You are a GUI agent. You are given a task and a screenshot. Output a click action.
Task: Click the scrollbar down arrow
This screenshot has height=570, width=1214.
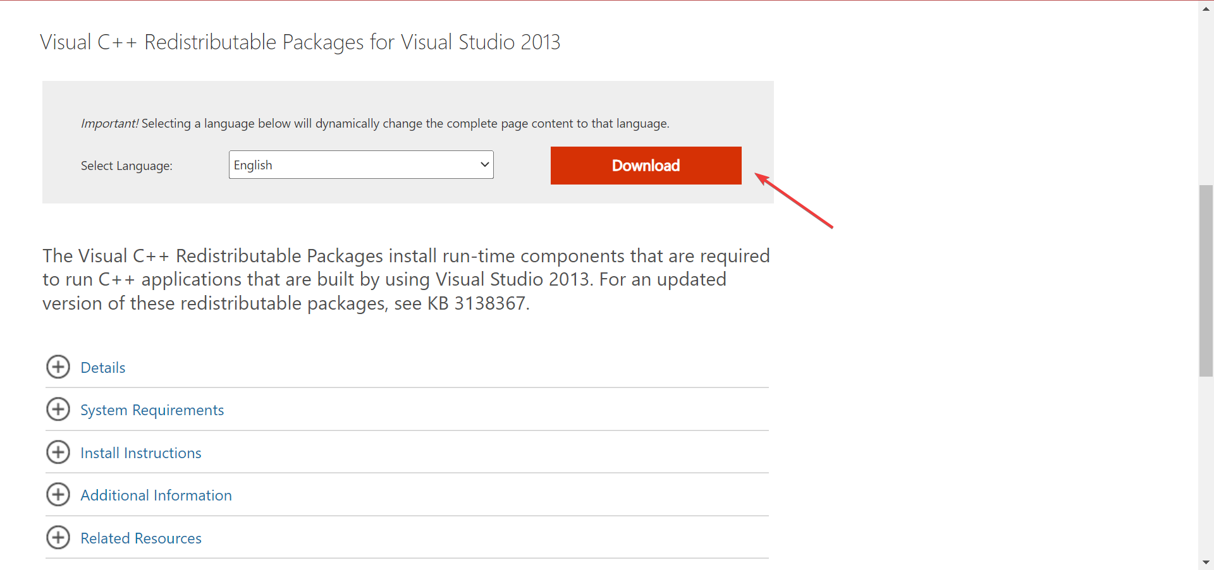click(x=1206, y=562)
